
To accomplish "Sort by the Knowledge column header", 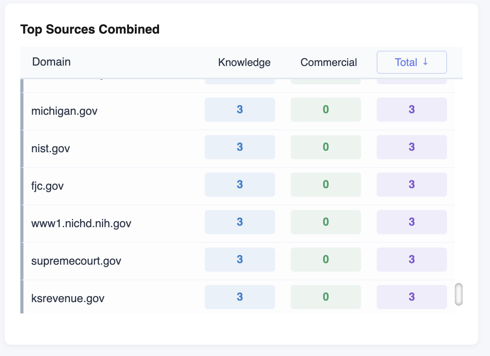I will [244, 62].
